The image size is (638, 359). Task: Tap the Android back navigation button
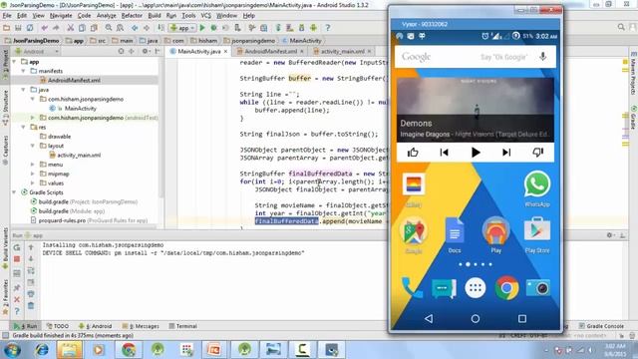click(429, 318)
